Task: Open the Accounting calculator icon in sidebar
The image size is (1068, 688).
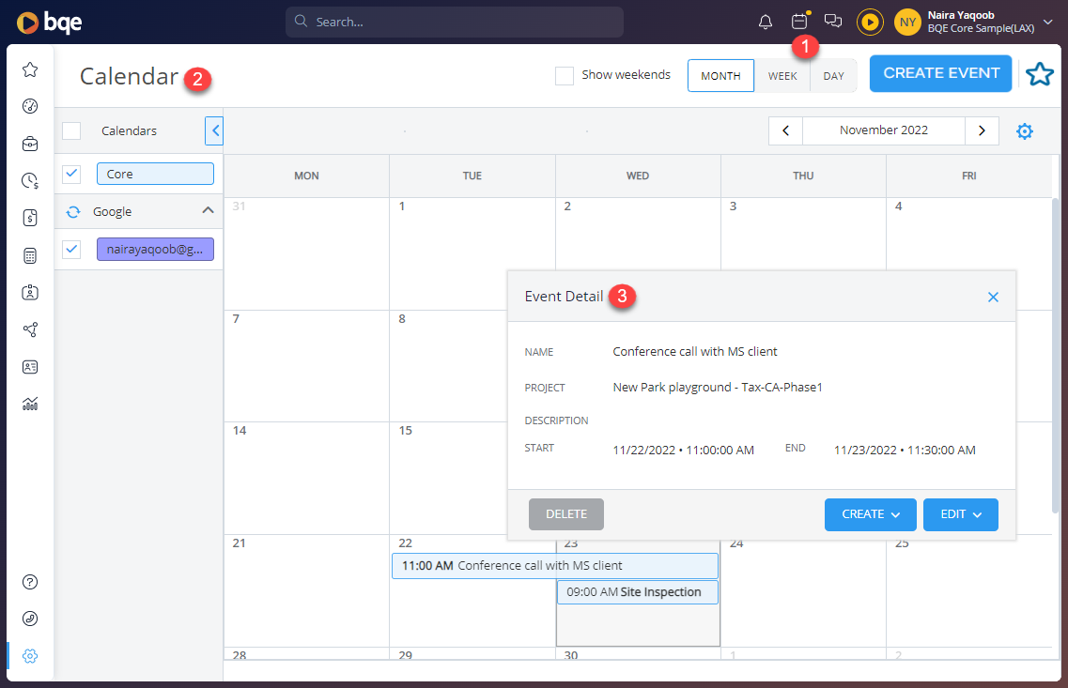Action: [30, 256]
